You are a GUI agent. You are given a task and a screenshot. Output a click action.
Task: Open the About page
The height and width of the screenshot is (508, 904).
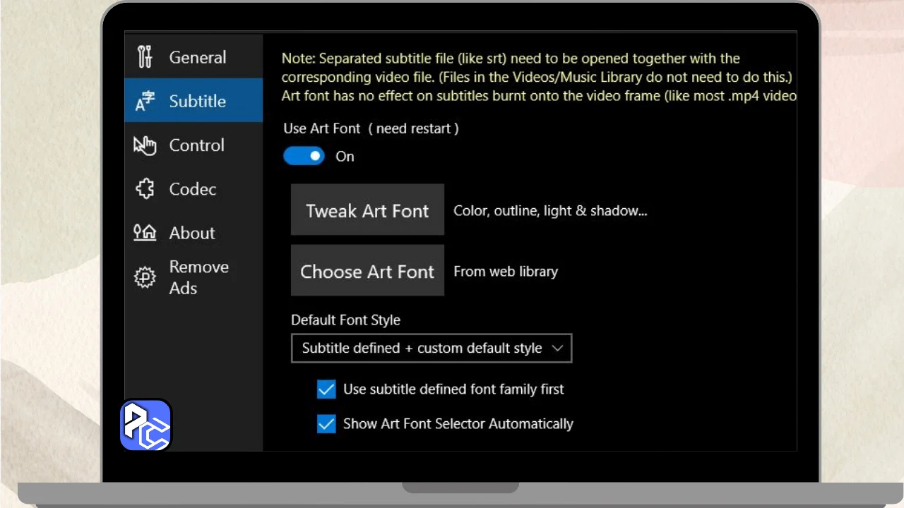(194, 233)
